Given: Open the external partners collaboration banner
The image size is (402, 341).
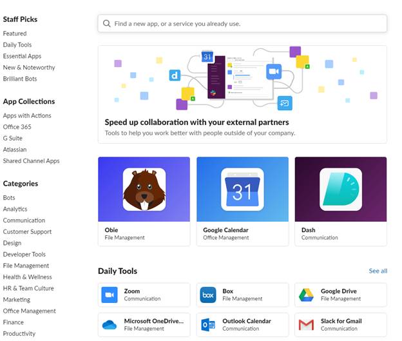Looking at the screenshot, I should (x=242, y=94).
